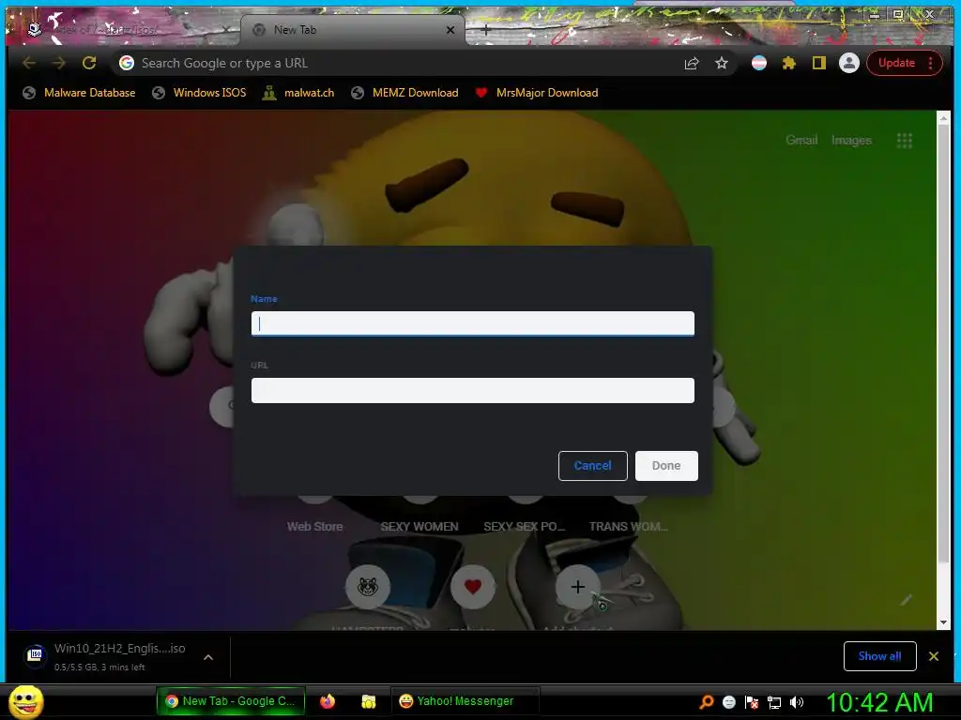Screen dimensions: 961x720
Task: Click the flag with red x tray icon
Action: pos(752,702)
